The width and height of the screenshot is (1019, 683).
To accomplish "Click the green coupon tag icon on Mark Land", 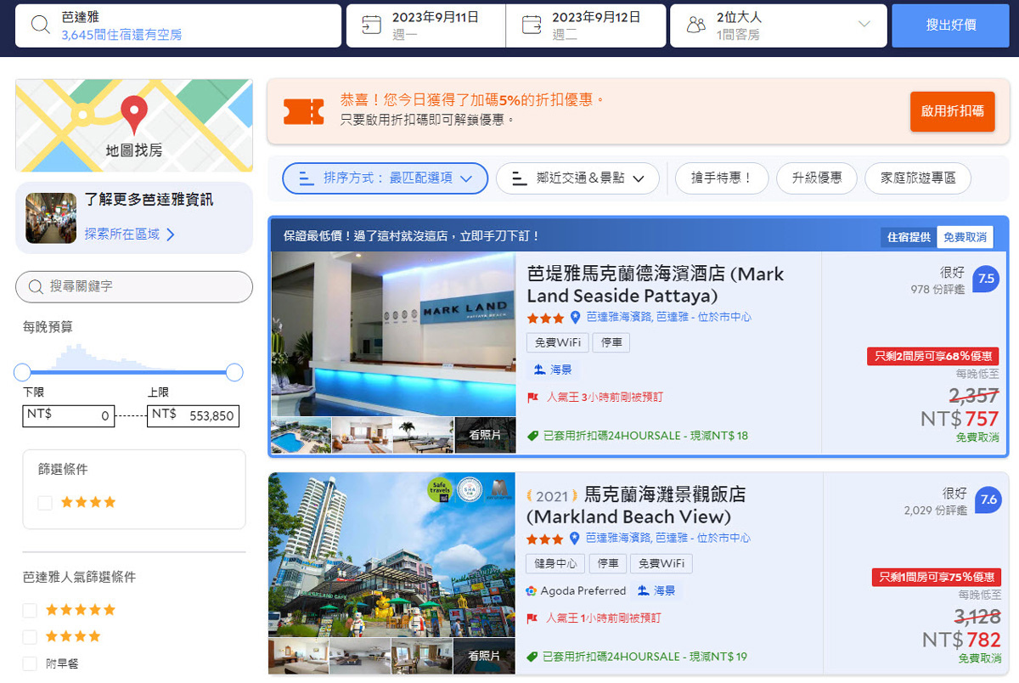I will tap(532, 436).
